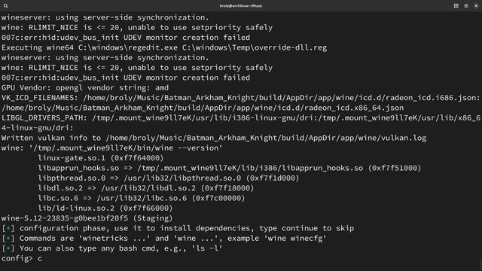Click the override-dll.reg path in Executing line
Viewport: 482px width, 271px height.
click(255, 47)
